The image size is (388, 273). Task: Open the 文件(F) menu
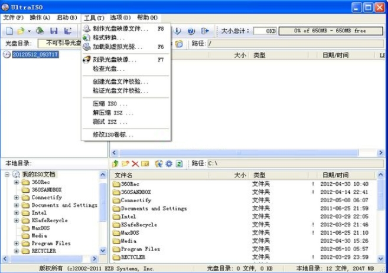14,18
